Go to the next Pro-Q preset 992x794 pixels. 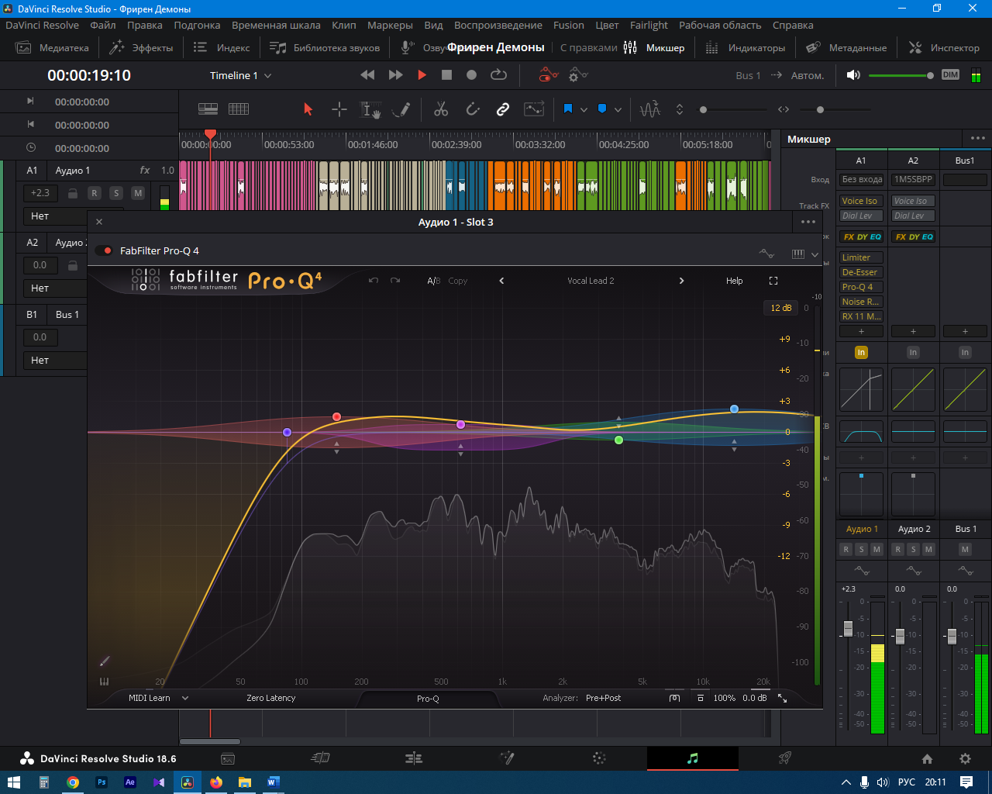click(x=681, y=281)
